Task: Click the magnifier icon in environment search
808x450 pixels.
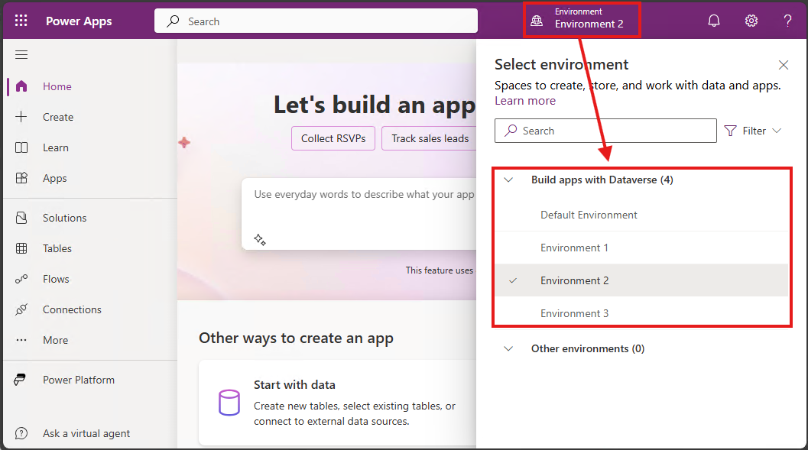Action: click(x=511, y=130)
